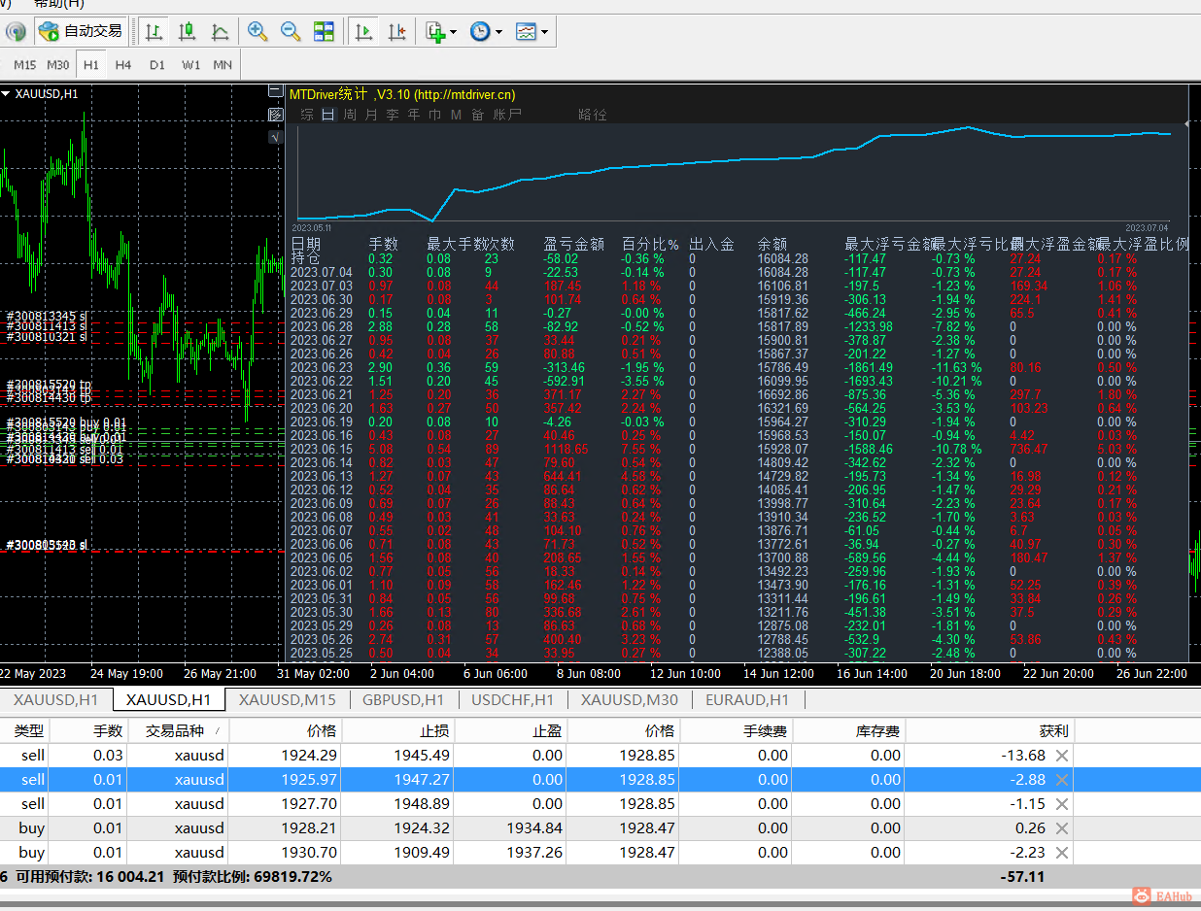1201x911 pixels.
Task: Select the H4 timeframe
Action: (x=122, y=65)
